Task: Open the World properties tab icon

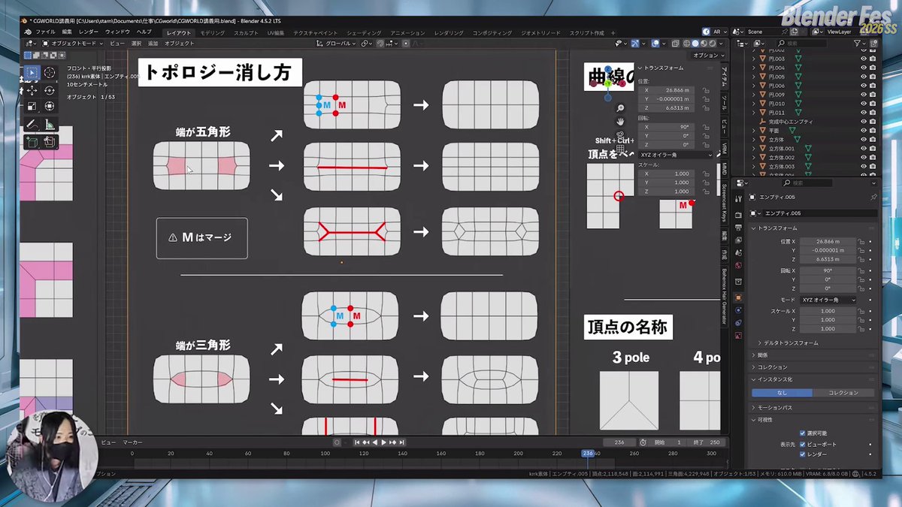Action: [x=738, y=265]
